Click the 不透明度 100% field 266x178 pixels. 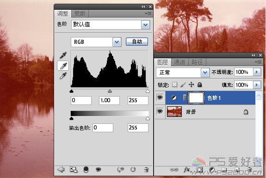click(244, 72)
